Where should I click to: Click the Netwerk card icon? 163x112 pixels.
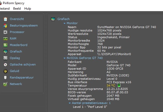pyautogui.click(x=5, y=84)
